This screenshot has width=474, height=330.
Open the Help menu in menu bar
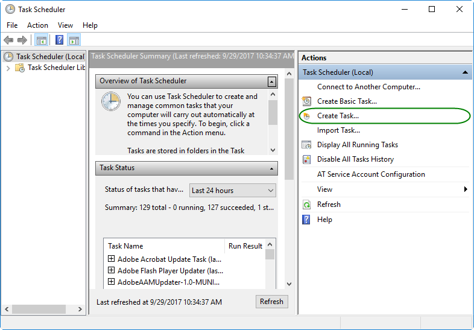(x=90, y=25)
